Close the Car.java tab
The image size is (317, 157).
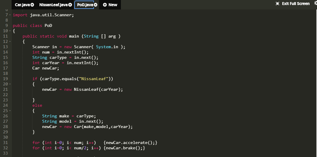point(32,5)
